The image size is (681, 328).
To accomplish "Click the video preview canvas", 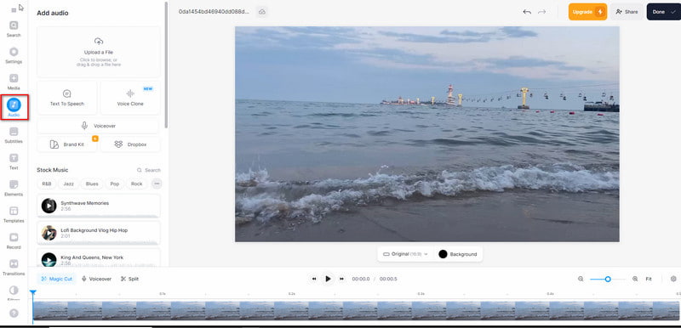I will tap(427, 134).
